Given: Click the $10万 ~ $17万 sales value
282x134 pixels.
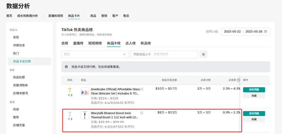Looking at the screenshot, I should (x=166, y=89).
